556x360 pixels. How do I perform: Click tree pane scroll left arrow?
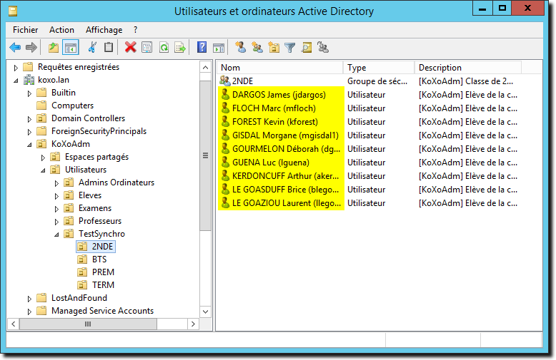click(14, 324)
